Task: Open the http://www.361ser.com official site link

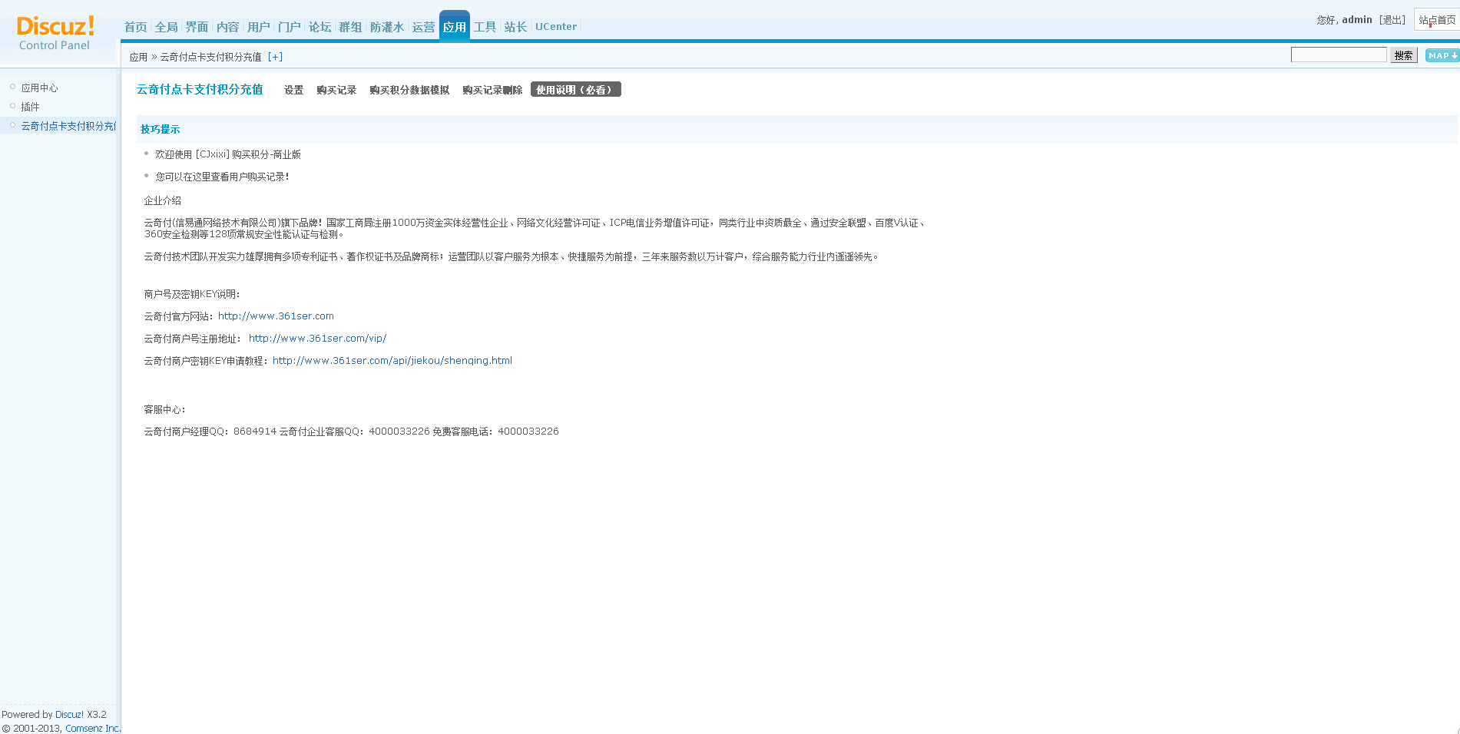Action: (276, 316)
